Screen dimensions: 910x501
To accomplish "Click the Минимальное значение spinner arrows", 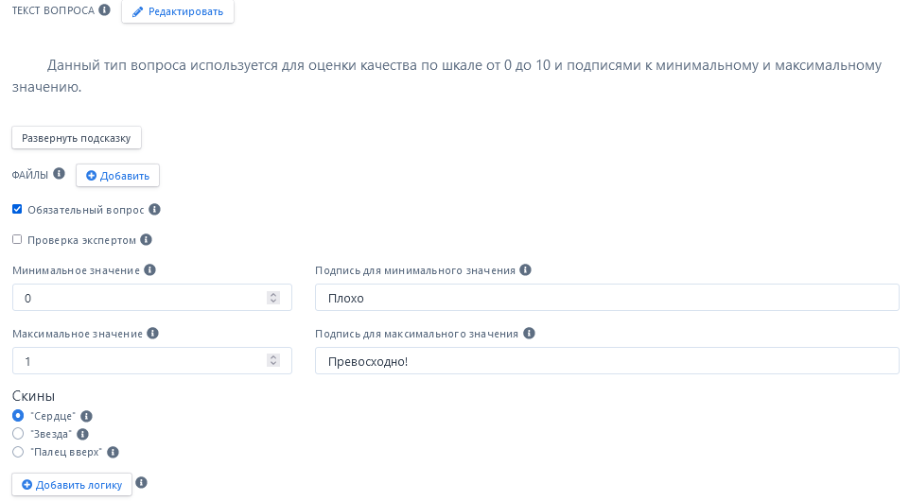I will tap(273, 298).
